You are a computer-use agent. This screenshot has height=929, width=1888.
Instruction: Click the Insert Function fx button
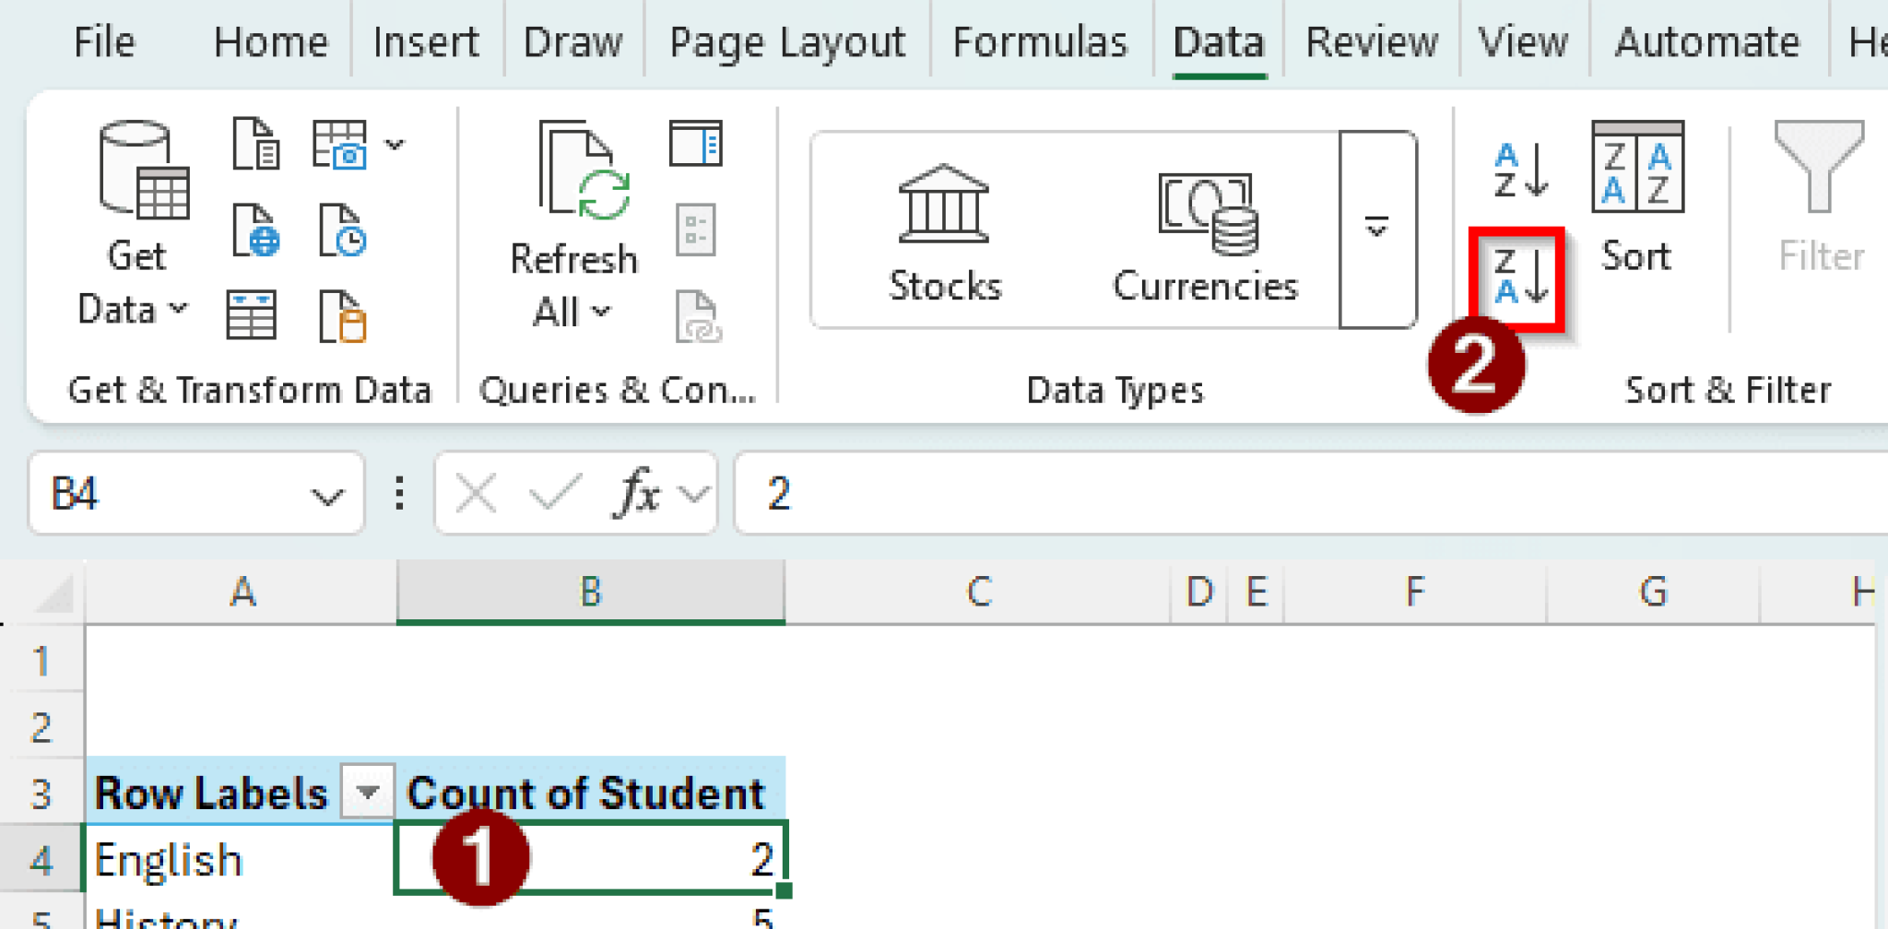638,494
